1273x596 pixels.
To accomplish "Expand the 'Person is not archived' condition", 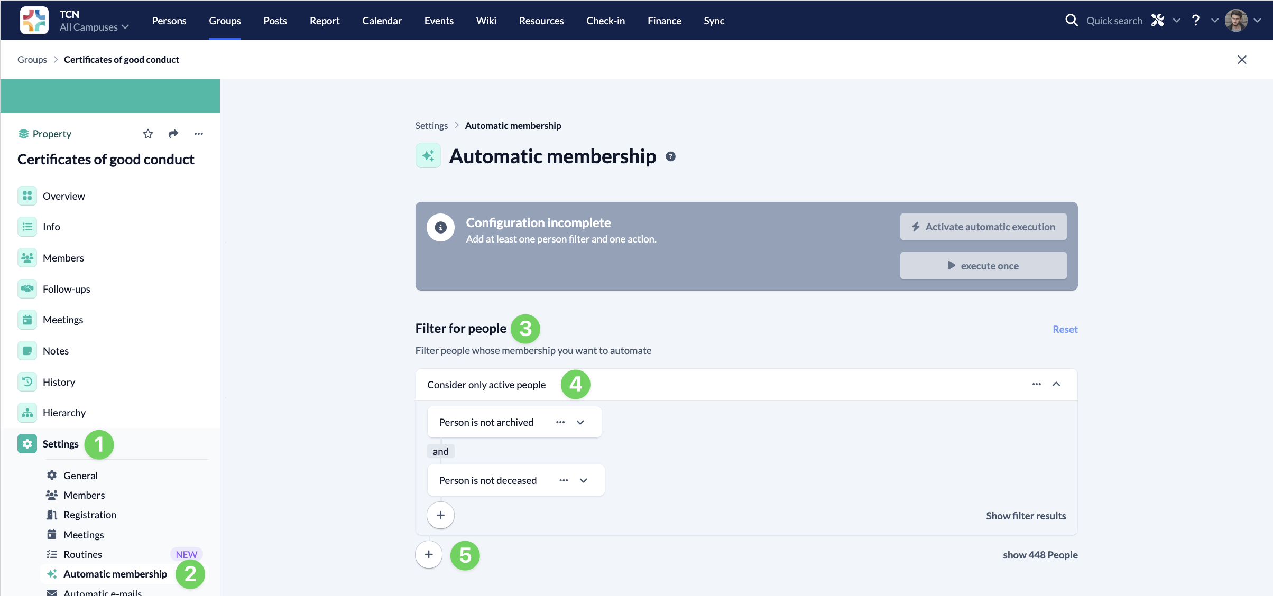I will tap(580, 422).
